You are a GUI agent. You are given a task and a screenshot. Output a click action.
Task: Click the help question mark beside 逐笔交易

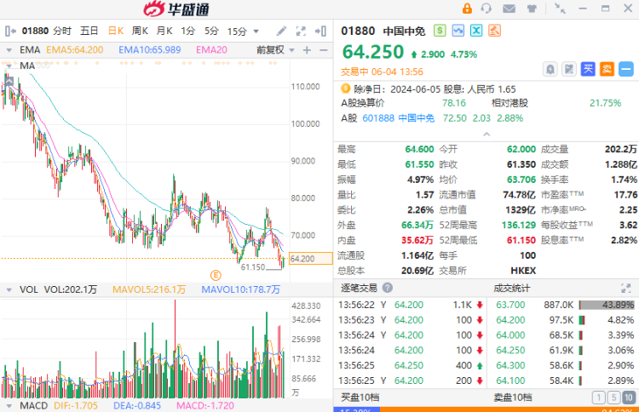pos(388,288)
